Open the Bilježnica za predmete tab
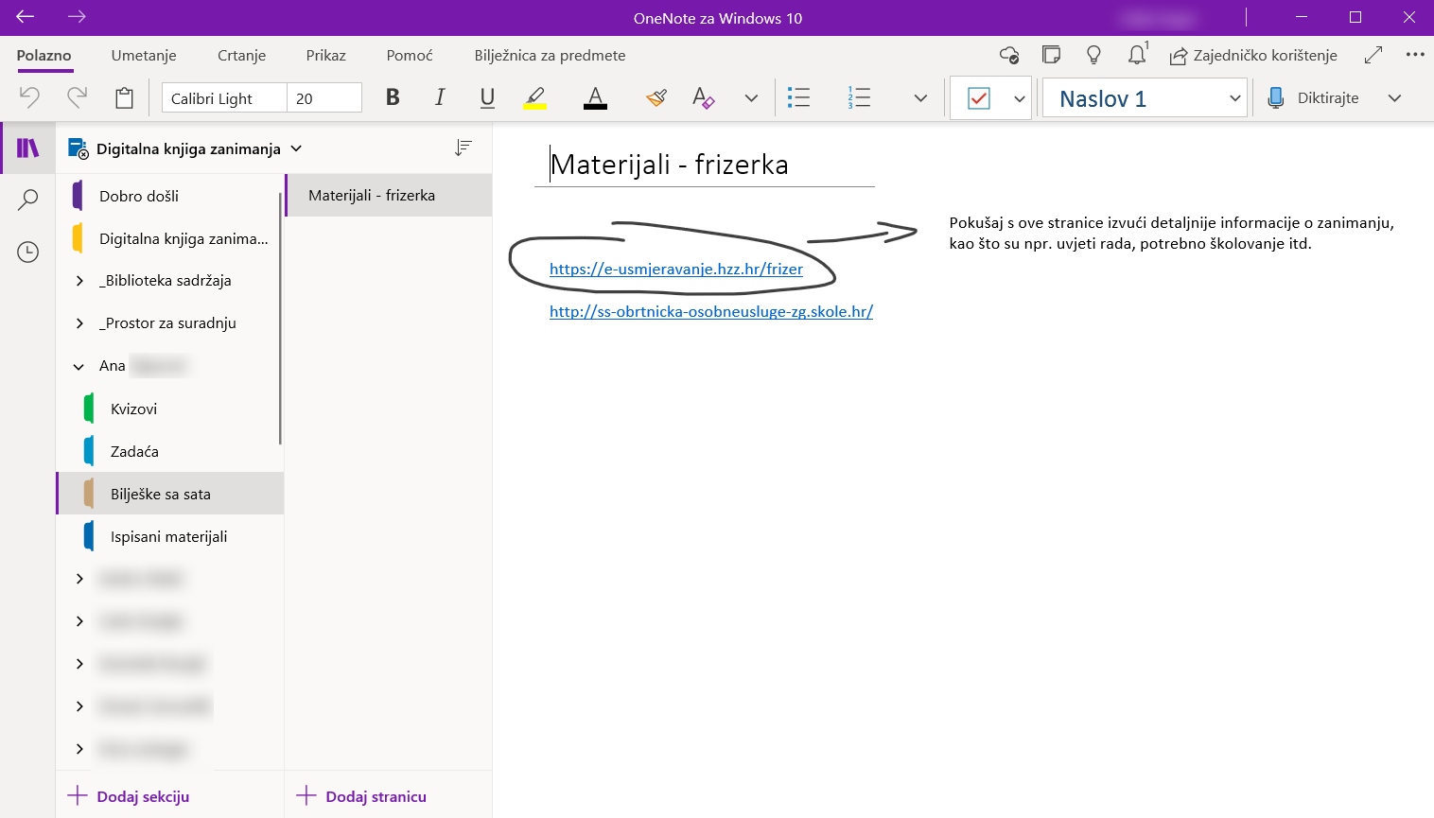The width and height of the screenshot is (1434, 818). click(550, 55)
